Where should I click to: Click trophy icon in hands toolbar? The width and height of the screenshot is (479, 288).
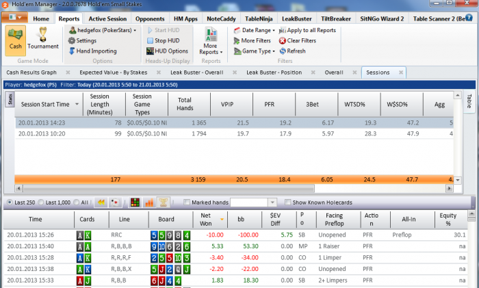click(163, 202)
